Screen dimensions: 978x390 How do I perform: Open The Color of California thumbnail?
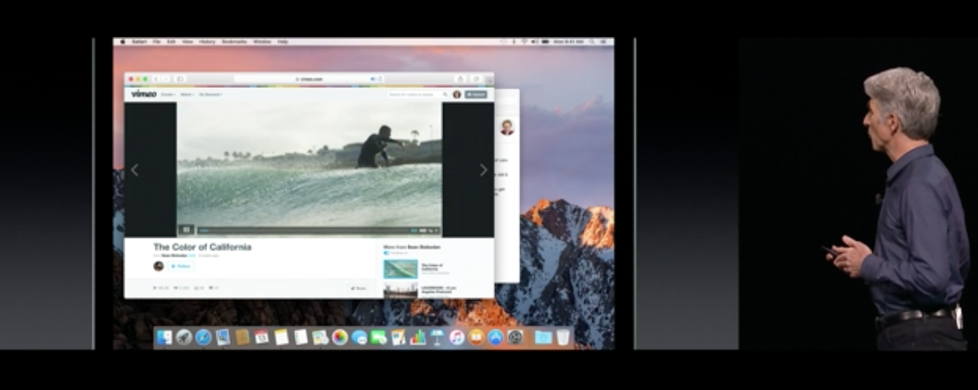pyautogui.click(x=400, y=268)
